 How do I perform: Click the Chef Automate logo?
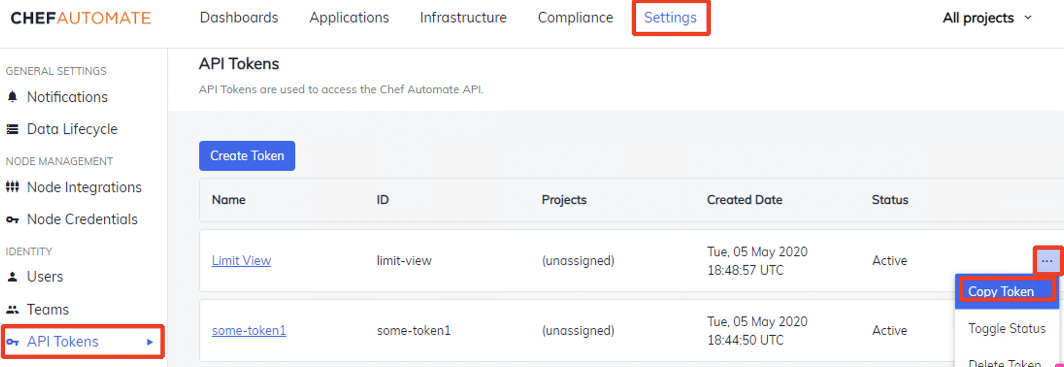(x=81, y=18)
